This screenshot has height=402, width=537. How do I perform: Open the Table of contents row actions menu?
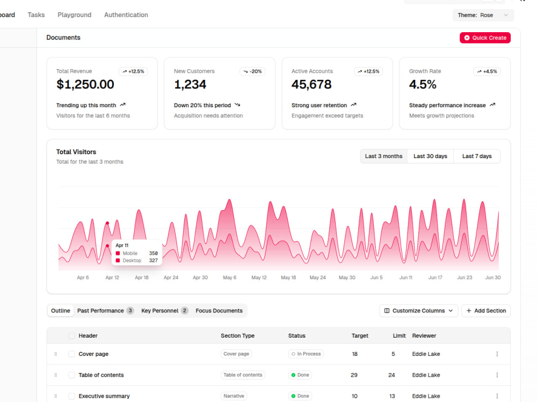(497, 375)
